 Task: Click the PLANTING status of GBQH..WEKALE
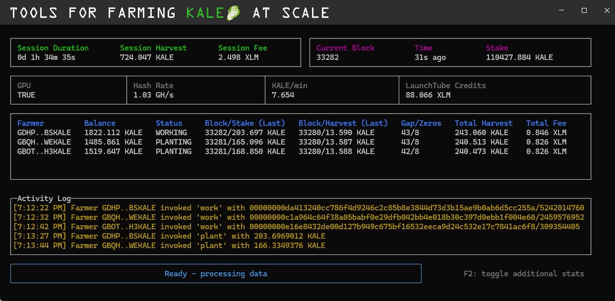click(x=174, y=142)
